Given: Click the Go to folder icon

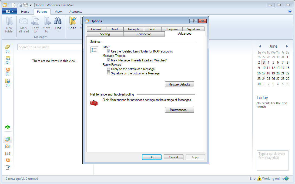Looking at the screenshot, I should click(x=72, y=21).
